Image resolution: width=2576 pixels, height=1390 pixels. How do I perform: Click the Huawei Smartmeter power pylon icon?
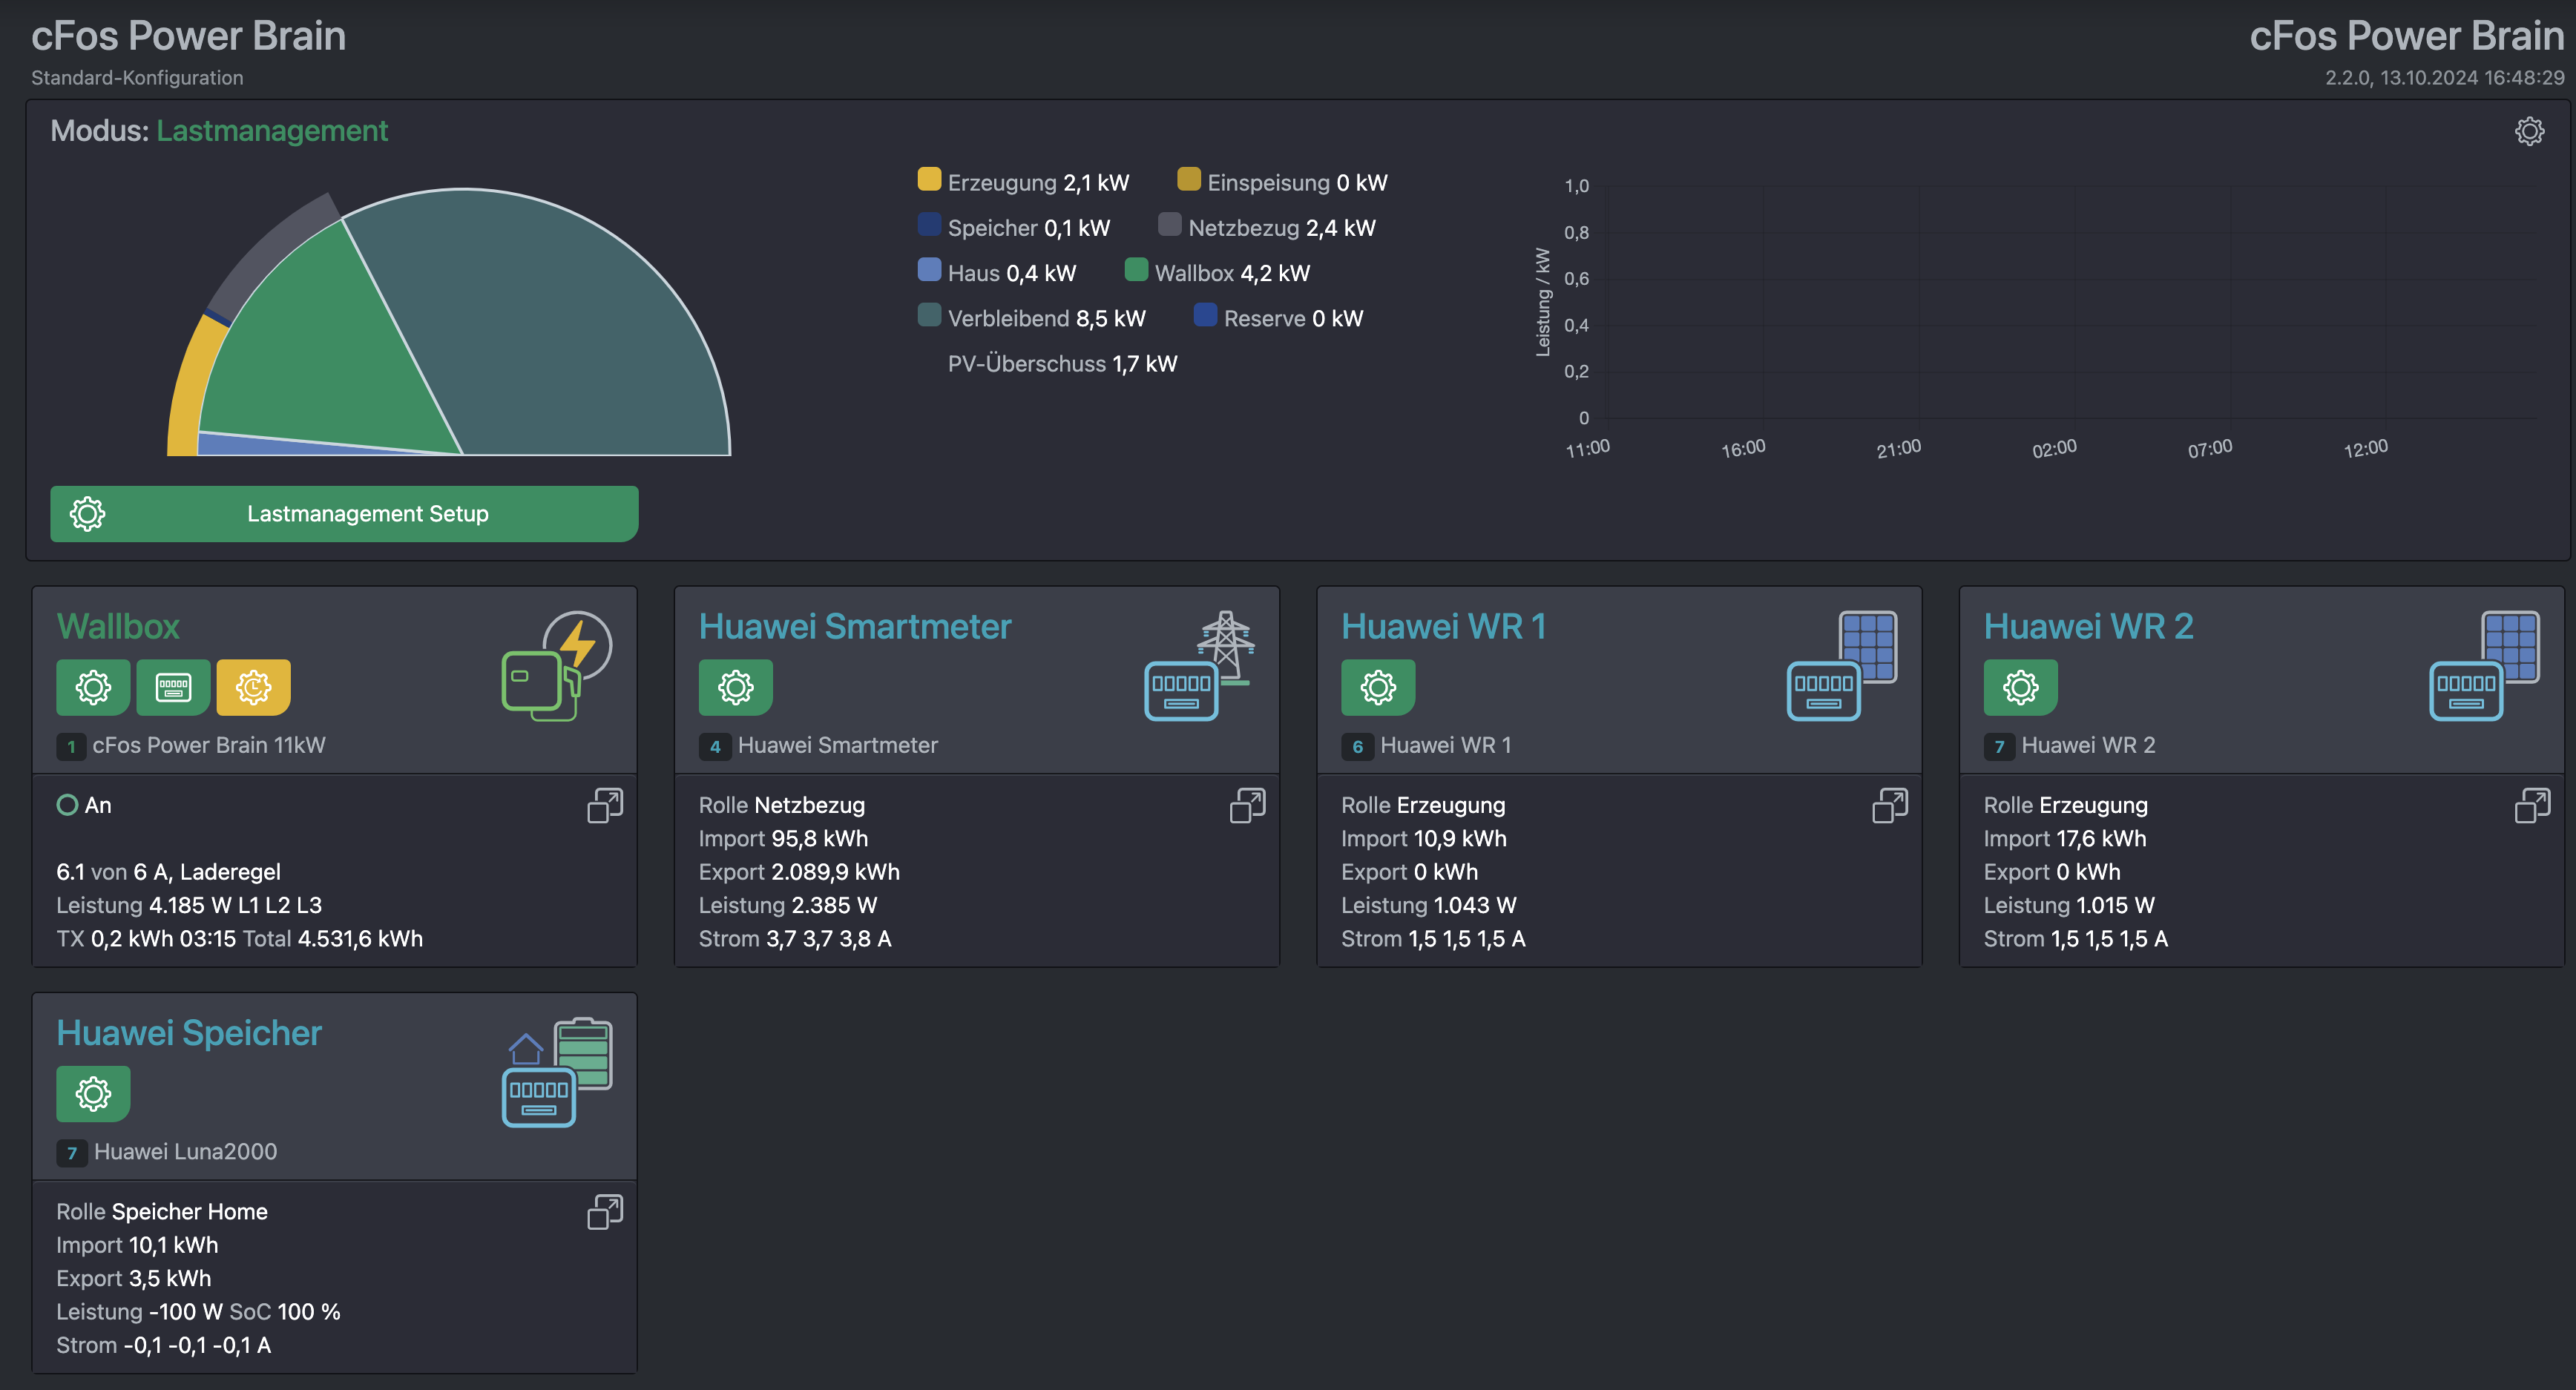coord(1199,665)
